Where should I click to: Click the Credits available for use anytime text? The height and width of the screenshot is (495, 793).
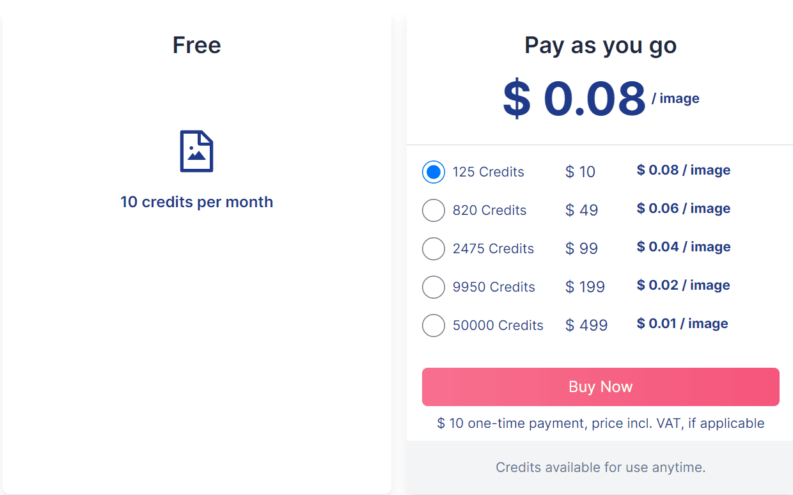(x=600, y=467)
